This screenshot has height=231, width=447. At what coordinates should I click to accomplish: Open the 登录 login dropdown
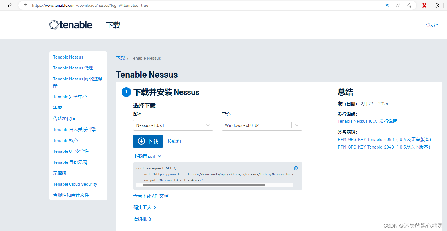click(432, 25)
